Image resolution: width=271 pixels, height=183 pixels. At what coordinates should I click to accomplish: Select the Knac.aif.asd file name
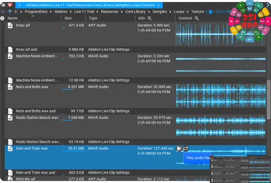click(26, 49)
